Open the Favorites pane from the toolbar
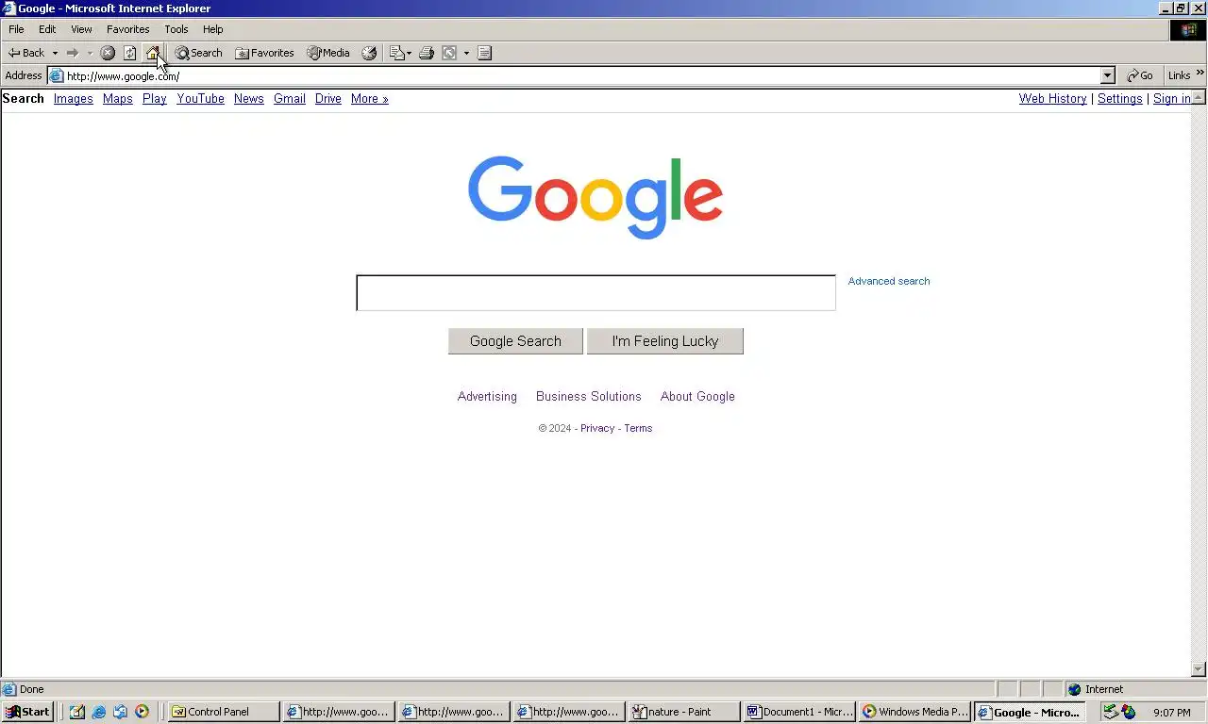Viewport: 1208px width, 724px height. tap(264, 53)
